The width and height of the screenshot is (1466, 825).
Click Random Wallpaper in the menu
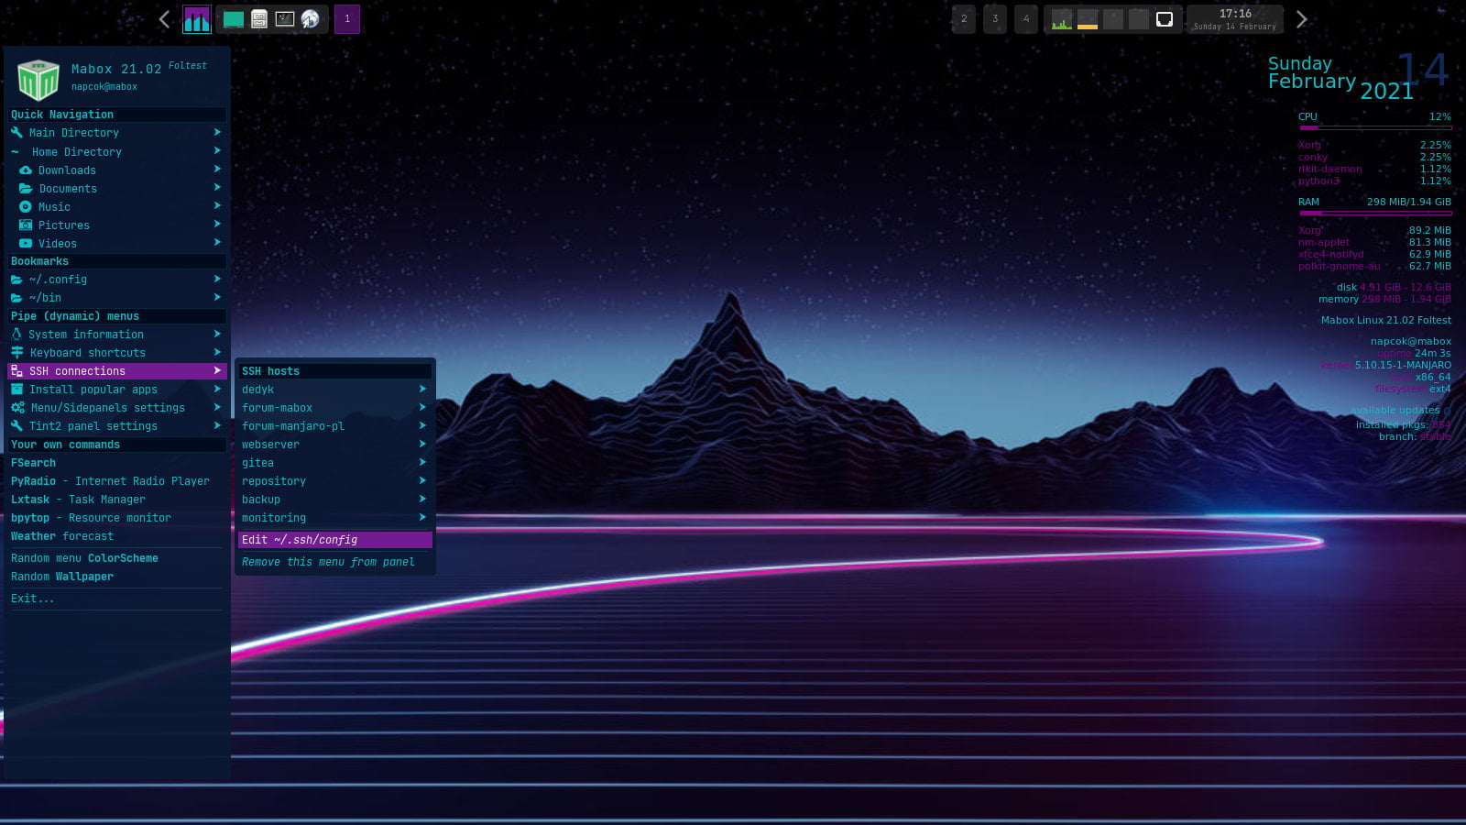pos(61,576)
